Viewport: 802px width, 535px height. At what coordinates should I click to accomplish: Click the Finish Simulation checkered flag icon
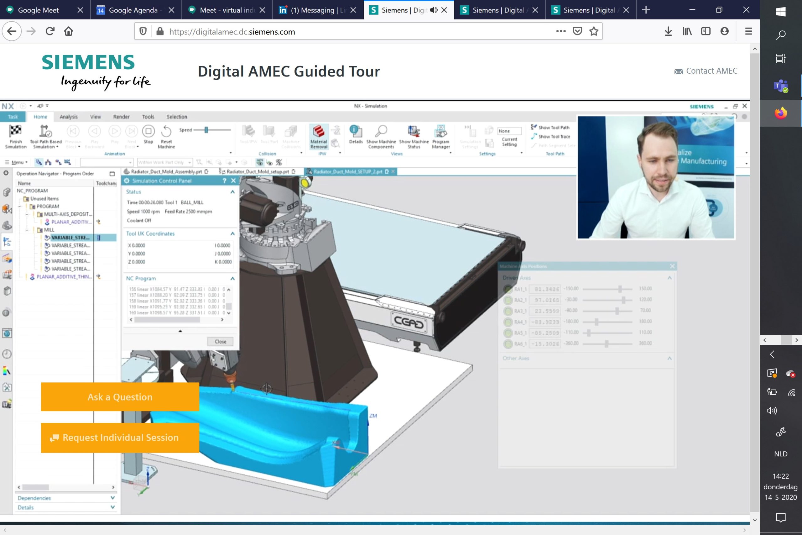pos(15,131)
